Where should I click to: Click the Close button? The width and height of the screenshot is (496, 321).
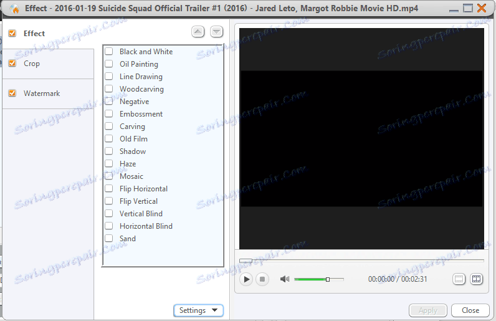pyautogui.click(x=470, y=310)
